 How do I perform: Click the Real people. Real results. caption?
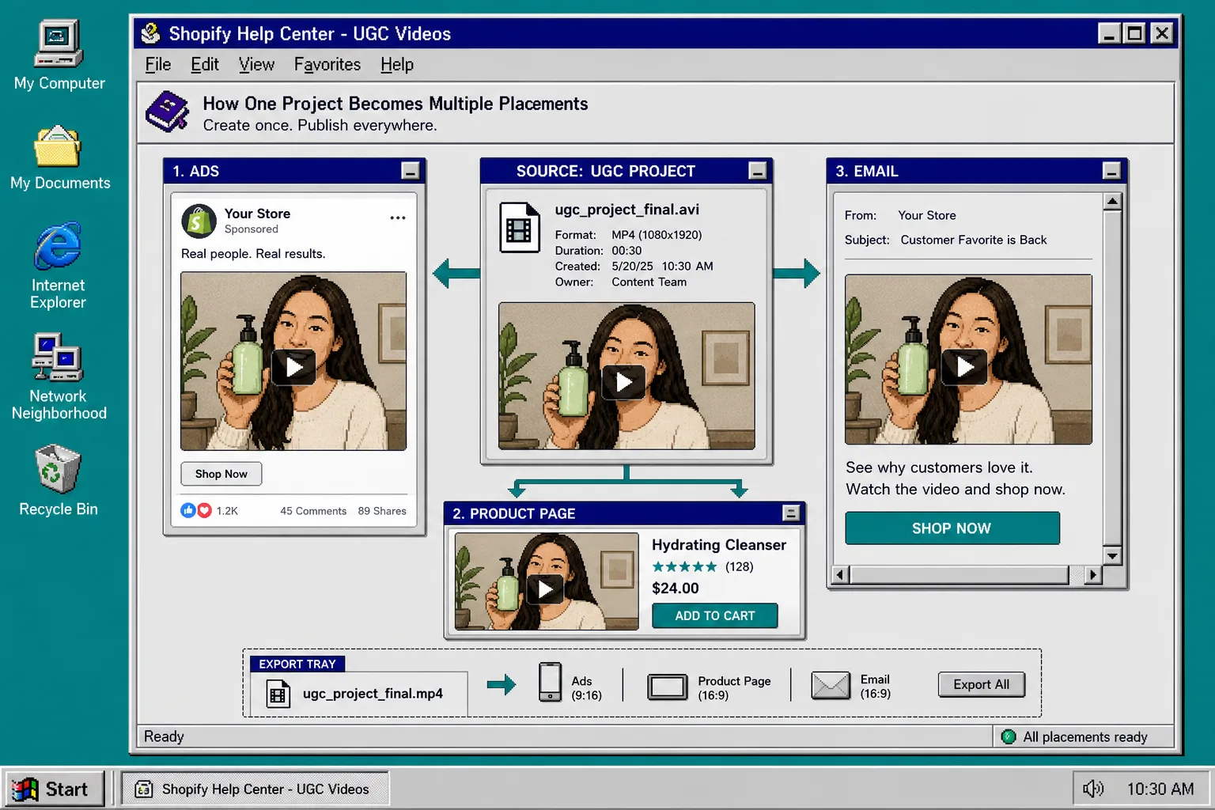(x=253, y=254)
